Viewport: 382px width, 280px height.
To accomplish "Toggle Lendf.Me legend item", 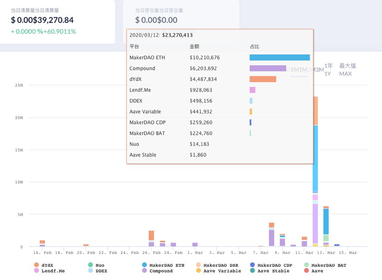I will tap(50, 271).
